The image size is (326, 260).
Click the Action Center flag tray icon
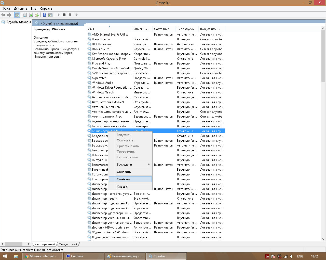point(273,256)
